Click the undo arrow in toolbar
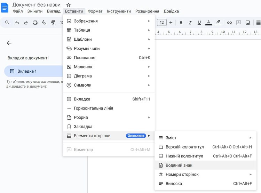This screenshot has height=193, width=261. 17,23
